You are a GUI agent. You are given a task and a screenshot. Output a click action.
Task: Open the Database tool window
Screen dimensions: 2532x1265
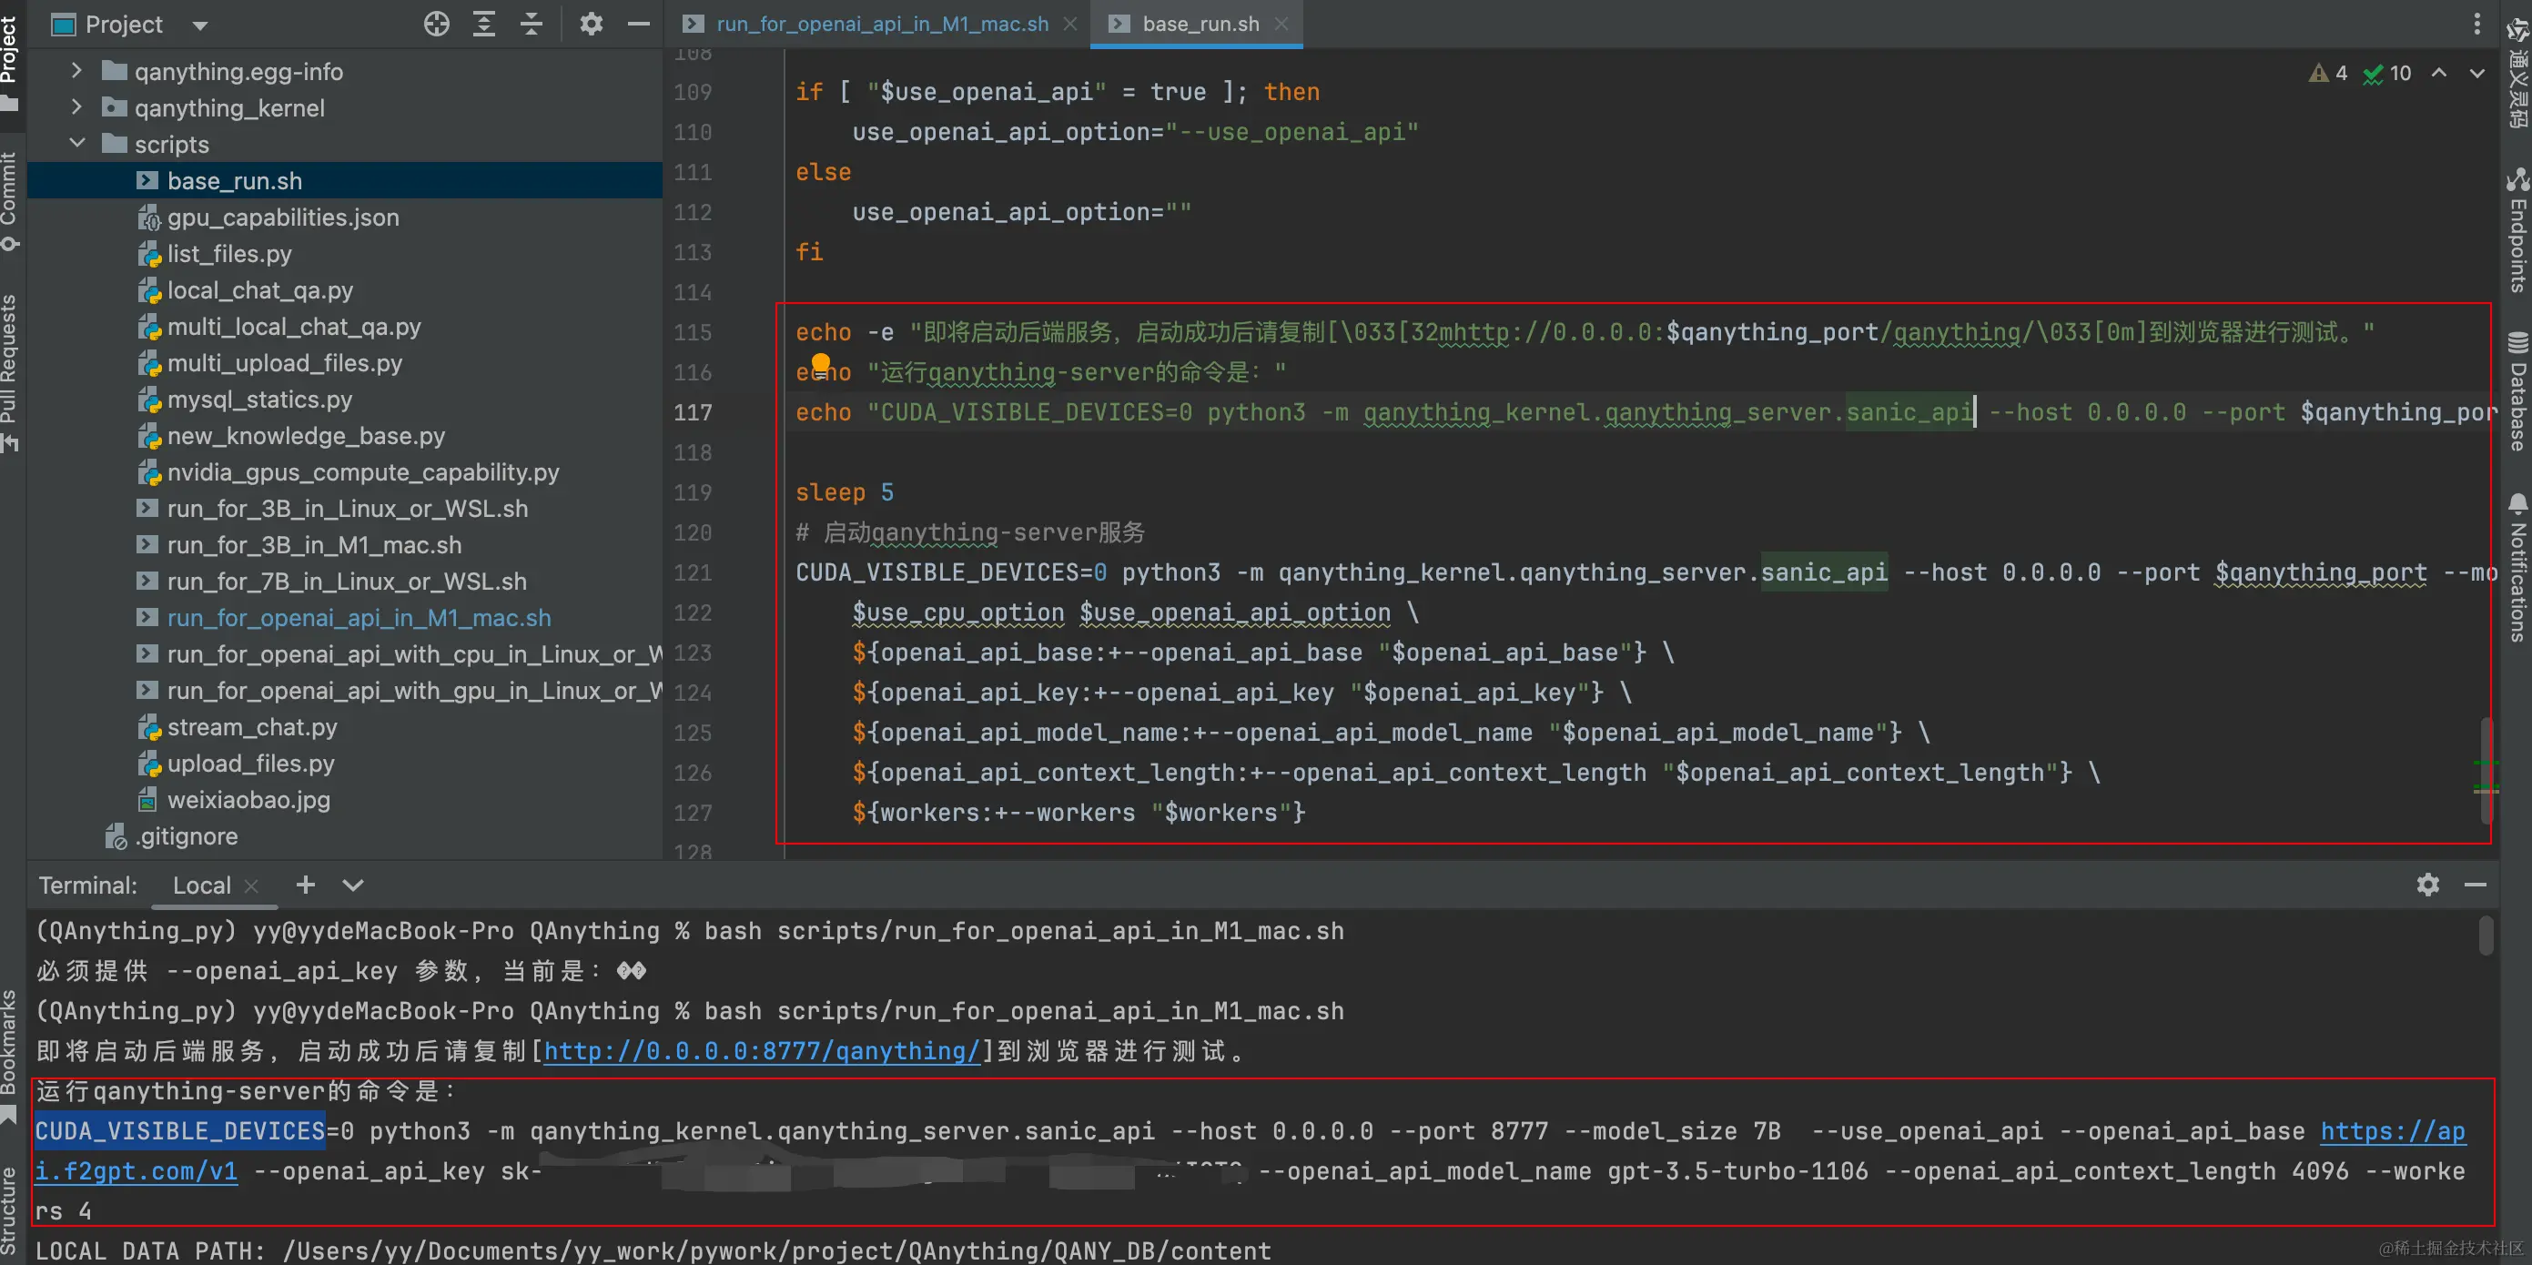[2517, 393]
